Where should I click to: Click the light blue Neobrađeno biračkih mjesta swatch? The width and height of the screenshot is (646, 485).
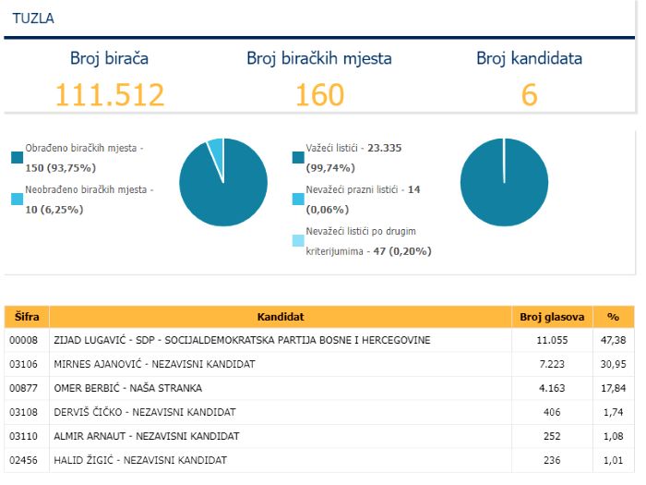[17, 200]
